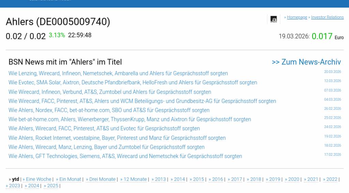The height and width of the screenshot is (193, 349).
Task: Select the ytd time range
Action: (15, 179)
